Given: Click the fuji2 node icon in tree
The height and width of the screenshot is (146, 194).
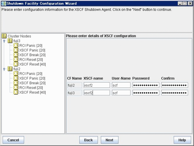Looking at the screenshot, I should (10, 69).
